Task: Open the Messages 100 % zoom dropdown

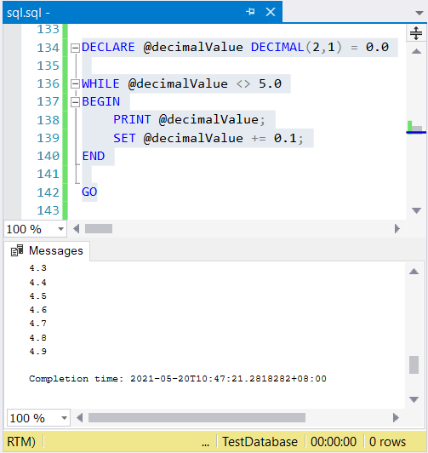Action: click(64, 418)
